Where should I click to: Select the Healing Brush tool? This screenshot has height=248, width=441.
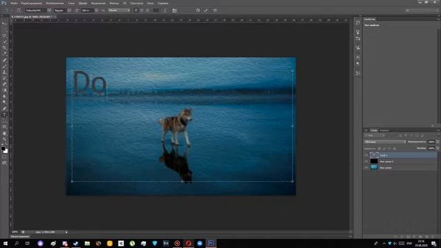coord(4,60)
